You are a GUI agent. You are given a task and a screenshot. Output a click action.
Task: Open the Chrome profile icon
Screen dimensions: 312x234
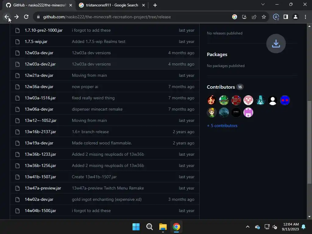[296, 17]
